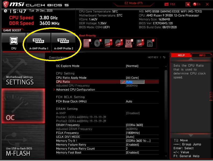Screen dimensions: 213x161
Task: Click the Boot Priority heading
Action: pyautogui.click(x=87, y=36)
